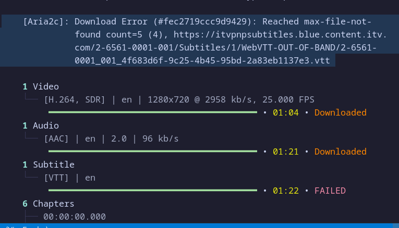Click the Downloaded status next to 01:04
399x228 pixels.
(x=340, y=112)
